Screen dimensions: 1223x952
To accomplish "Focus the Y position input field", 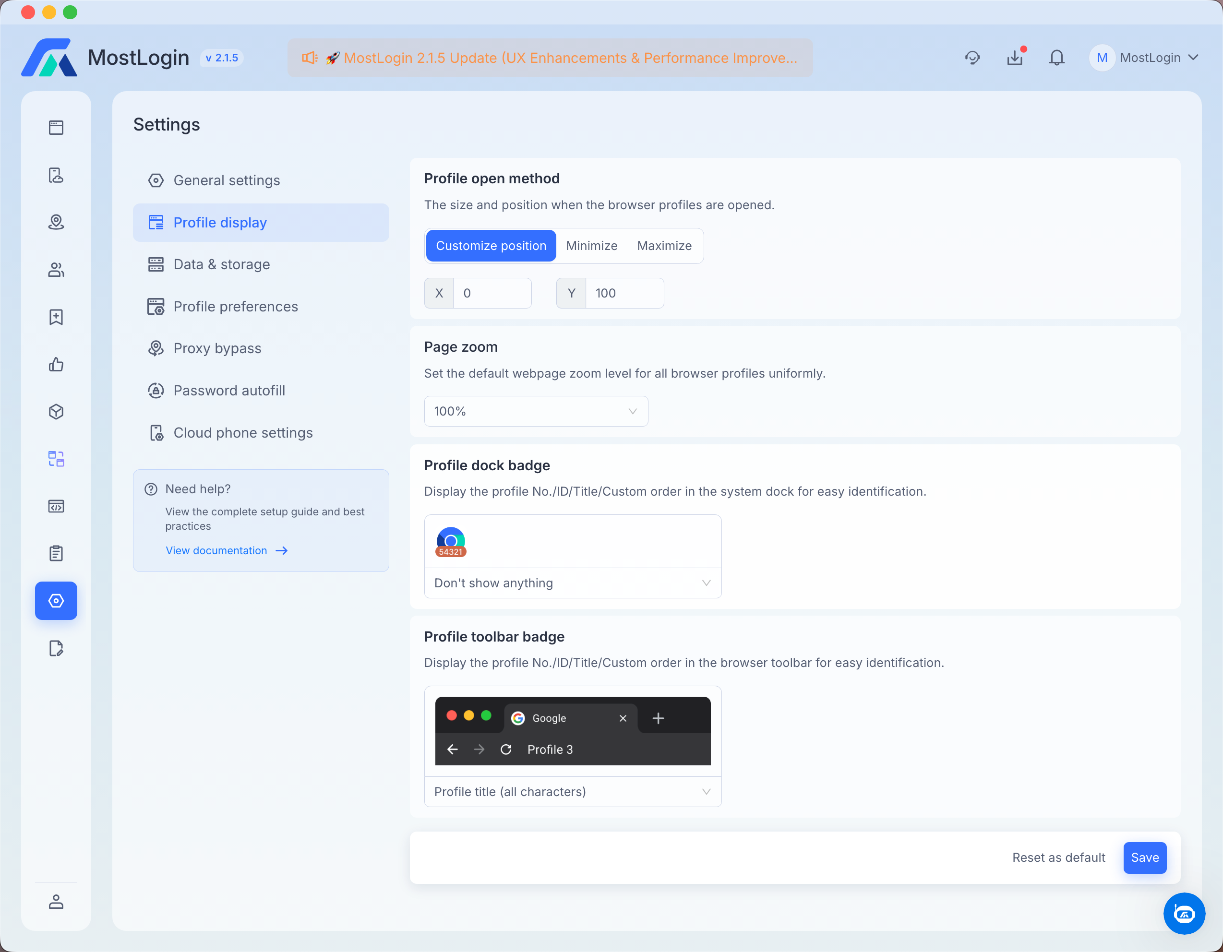I will (624, 293).
